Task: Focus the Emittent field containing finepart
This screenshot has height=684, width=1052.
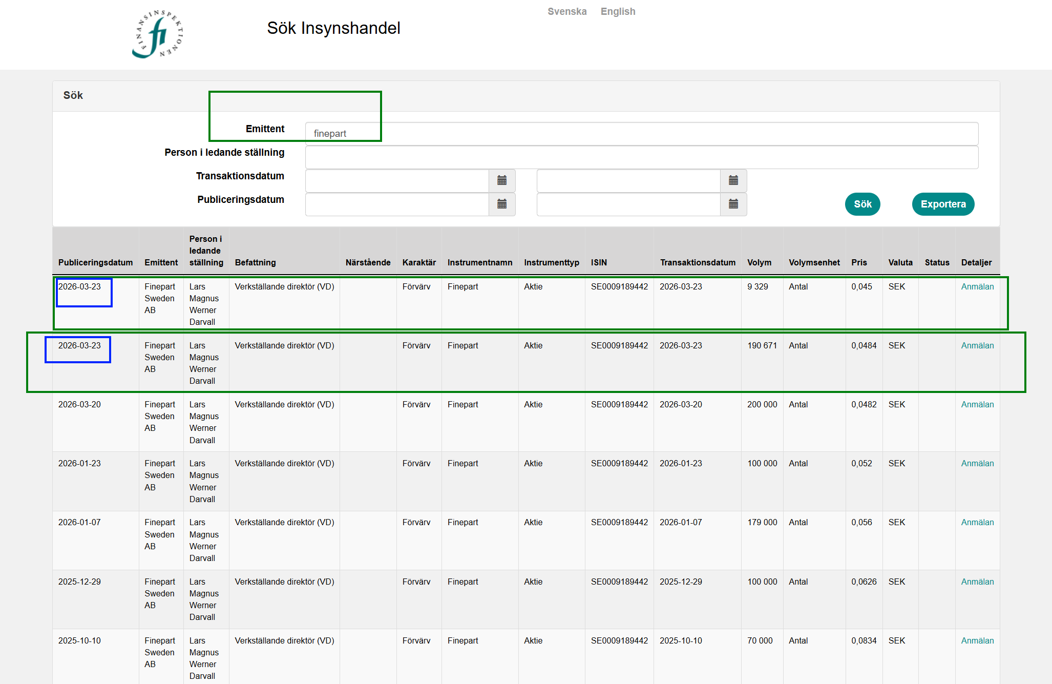Action: tap(642, 134)
